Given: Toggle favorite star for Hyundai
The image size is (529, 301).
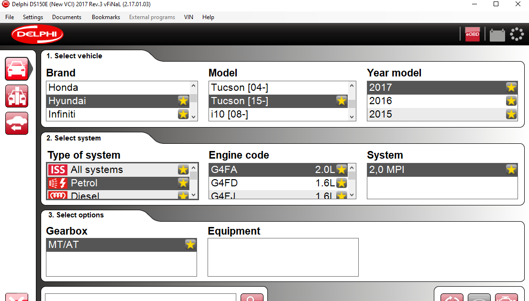Looking at the screenshot, I should [x=183, y=101].
